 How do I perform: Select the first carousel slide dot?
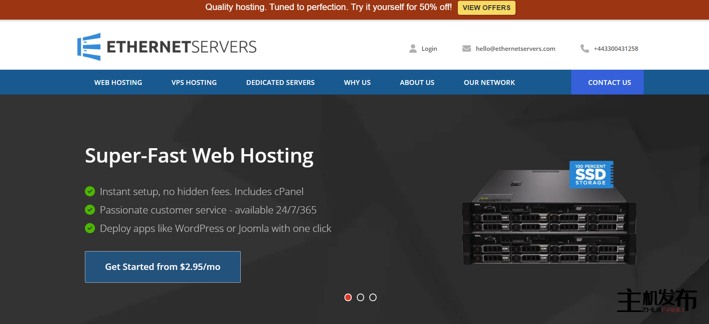click(x=348, y=297)
